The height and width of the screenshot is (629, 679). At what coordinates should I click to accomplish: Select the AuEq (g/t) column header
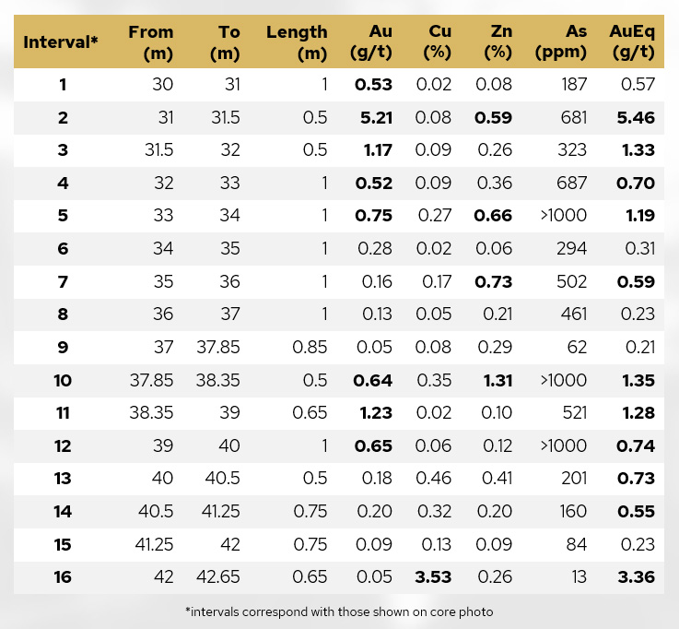(x=632, y=42)
